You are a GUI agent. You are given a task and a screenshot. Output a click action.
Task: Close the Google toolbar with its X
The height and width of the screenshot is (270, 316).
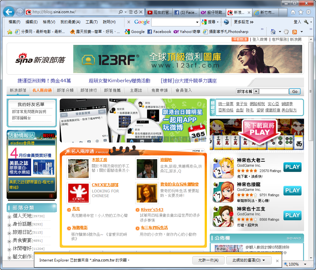tap(129, 22)
